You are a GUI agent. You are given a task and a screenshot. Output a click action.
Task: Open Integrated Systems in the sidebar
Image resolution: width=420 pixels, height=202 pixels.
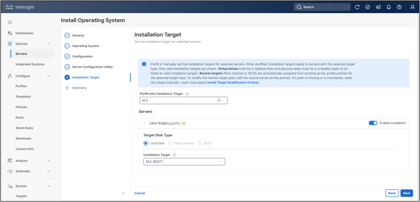coord(30,64)
